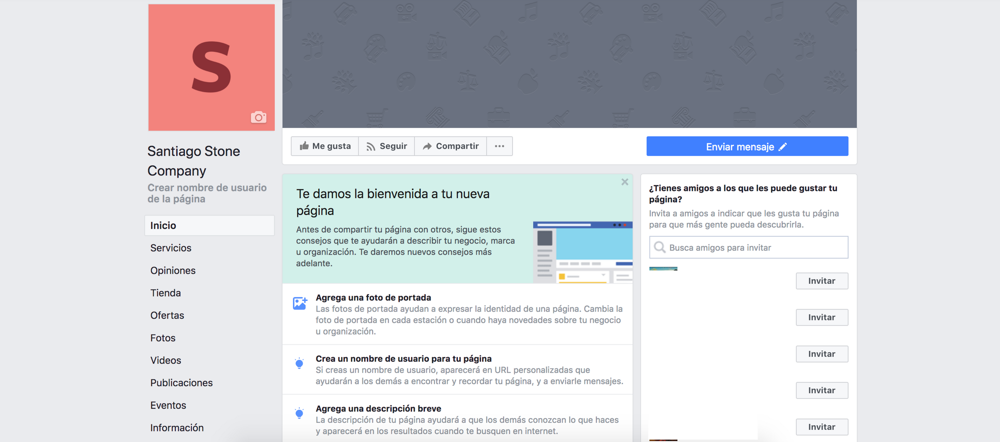Viewport: 1000px width, 442px height.
Task: Open the Servicios section
Action: 171,248
